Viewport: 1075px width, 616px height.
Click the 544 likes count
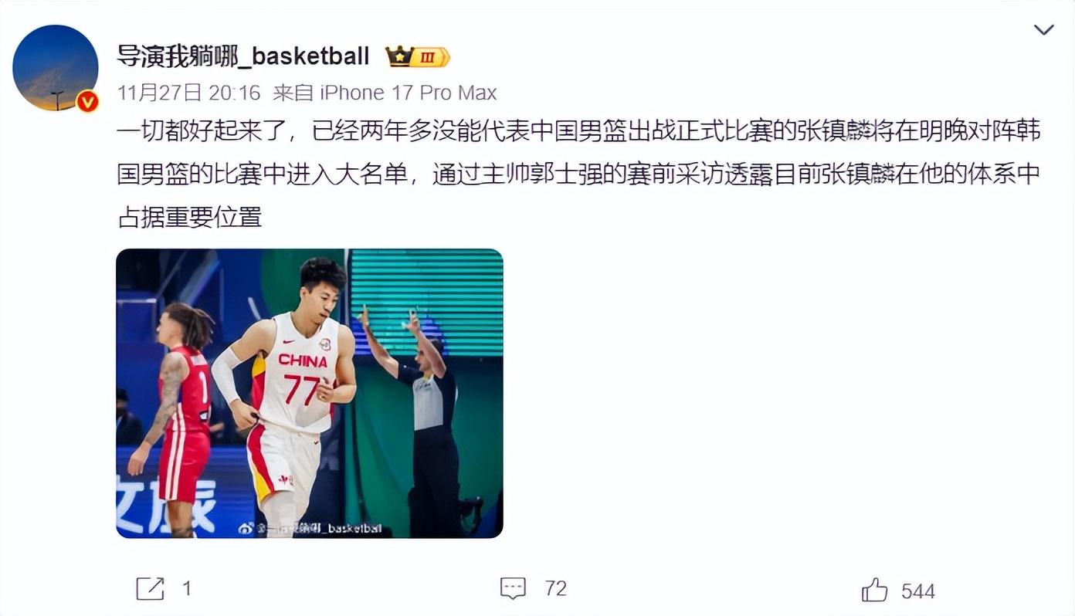click(918, 591)
